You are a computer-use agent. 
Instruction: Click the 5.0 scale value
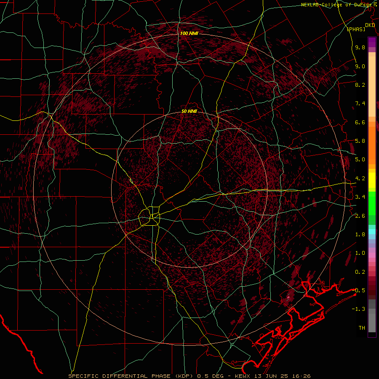[x=360, y=160]
